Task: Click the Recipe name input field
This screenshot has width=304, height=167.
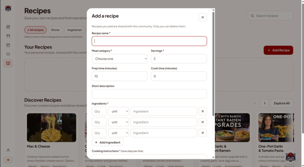Action: point(149,41)
